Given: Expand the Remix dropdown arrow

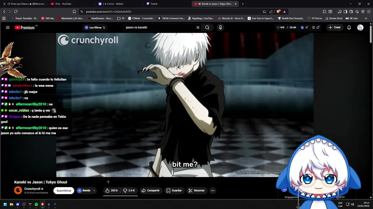Looking at the screenshot, I should (x=94, y=191).
